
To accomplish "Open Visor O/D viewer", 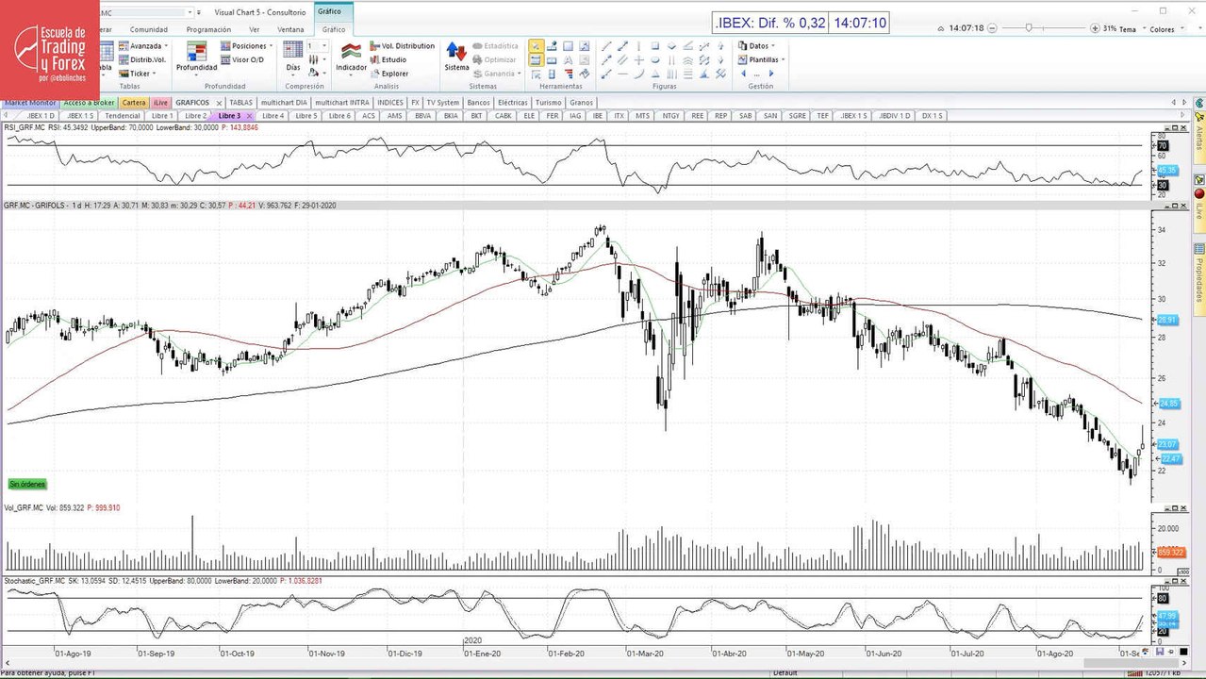I will point(242,59).
